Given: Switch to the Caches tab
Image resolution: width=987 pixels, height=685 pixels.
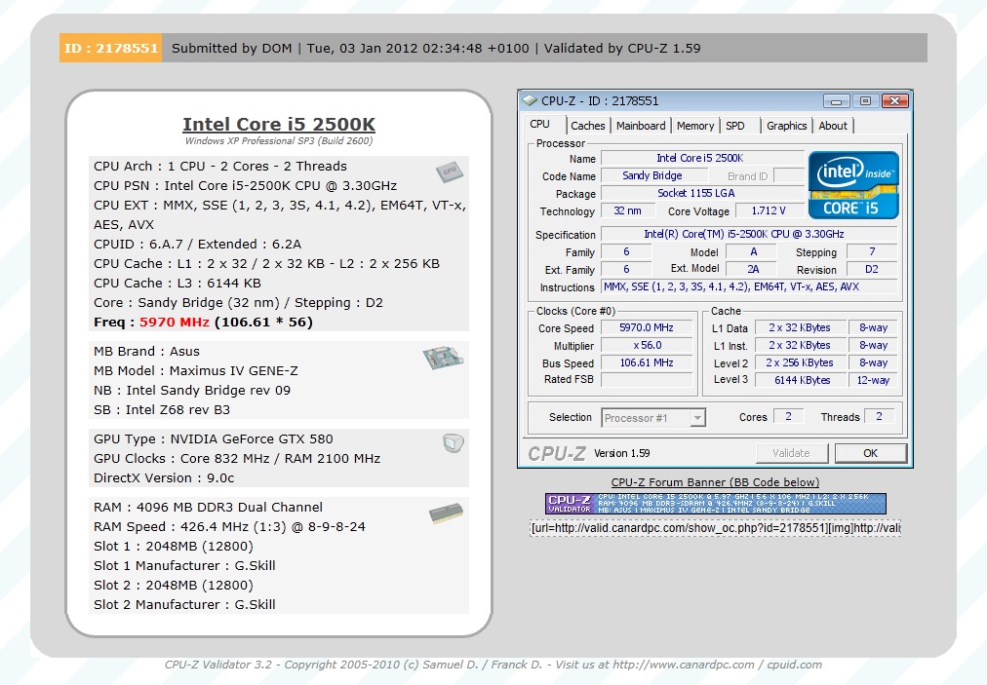Looking at the screenshot, I should point(588,126).
